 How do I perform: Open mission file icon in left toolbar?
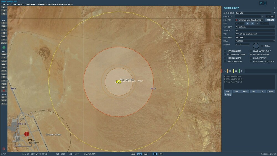pyautogui.click(x=4, y=11)
